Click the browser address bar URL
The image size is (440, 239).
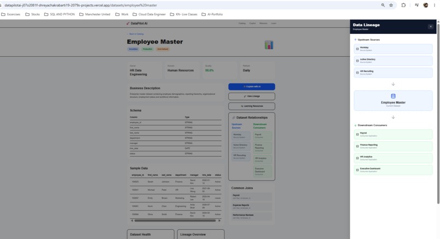pyautogui.click(x=81, y=5)
